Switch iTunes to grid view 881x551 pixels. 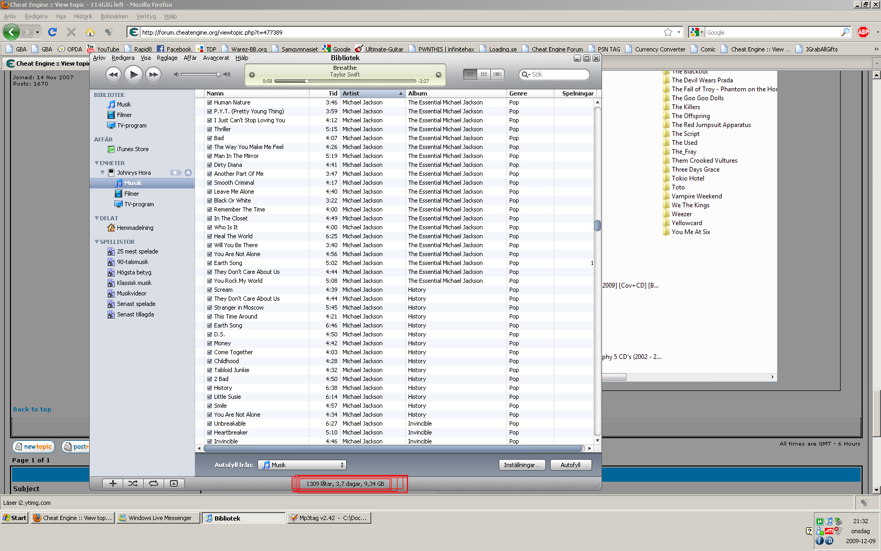484,75
